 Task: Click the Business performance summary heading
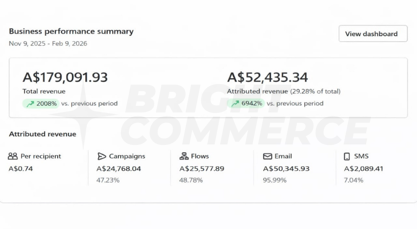click(71, 31)
